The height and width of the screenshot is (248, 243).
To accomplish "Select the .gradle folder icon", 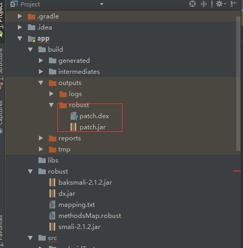I will [x=32, y=16].
